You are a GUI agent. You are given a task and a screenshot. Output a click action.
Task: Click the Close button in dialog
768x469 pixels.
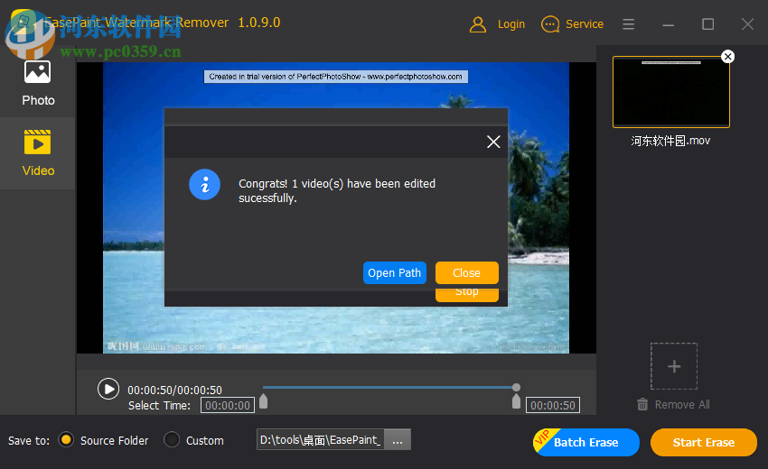coord(467,273)
